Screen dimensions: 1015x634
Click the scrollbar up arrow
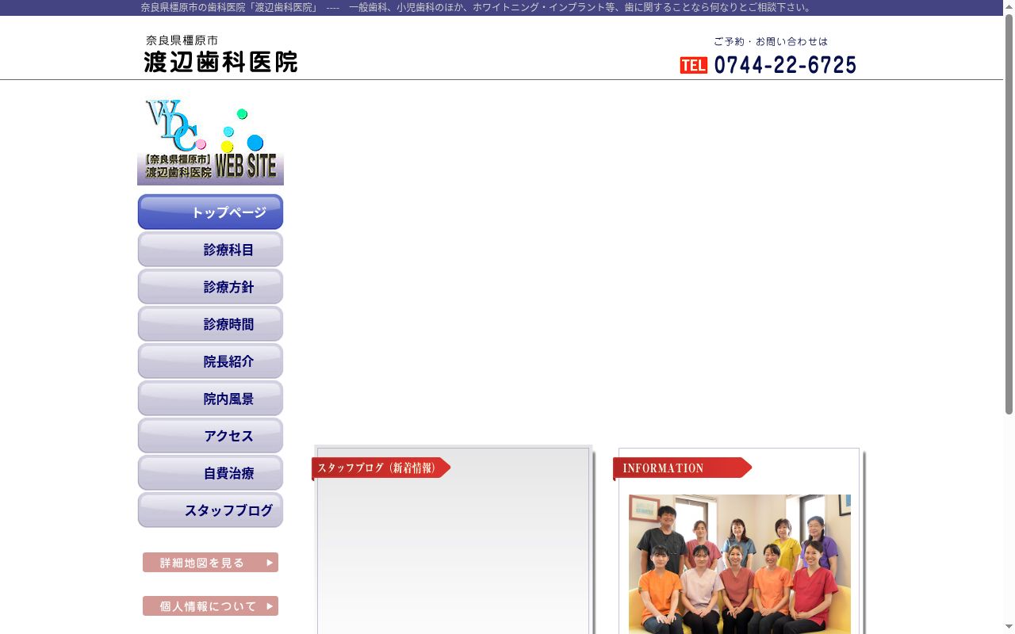[1009, 6]
